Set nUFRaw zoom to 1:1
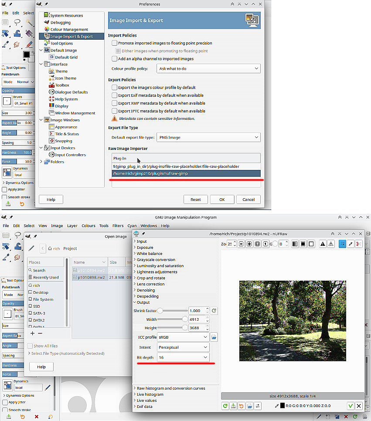 265,244
